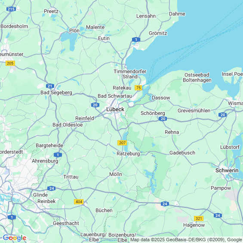This screenshot has height=243, width=243.
Task: Click the 21 autobahn shield above Bad Segeberg
Action: point(50,86)
